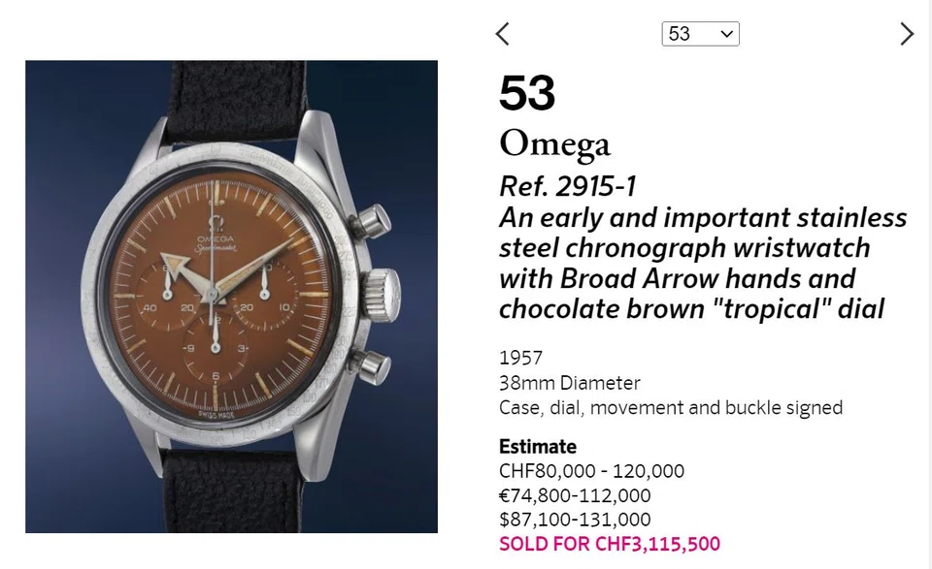Screen dimensions: 932x569
Task: Open the lot number dropdown showing 53
Action: point(699,34)
